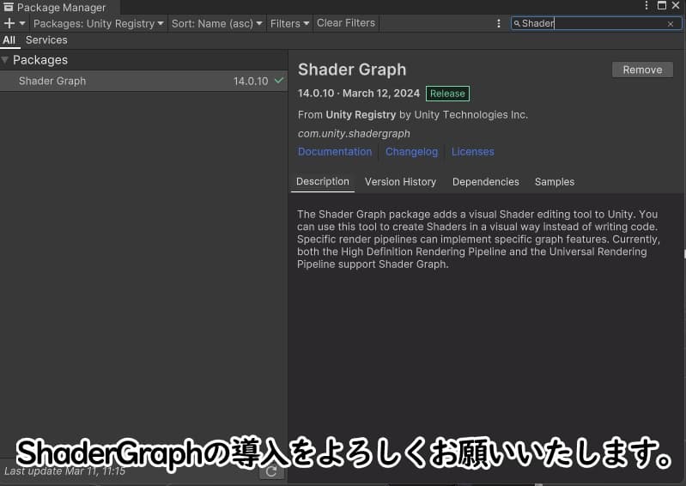Open the Changelog link
The image size is (686, 486).
point(411,152)
